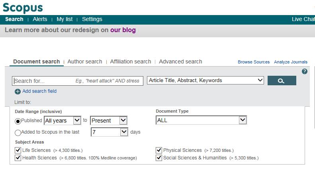Viewport: 315px width, 186px height.
Task: Open Settings in navigation bar
Action: point(92,19)
